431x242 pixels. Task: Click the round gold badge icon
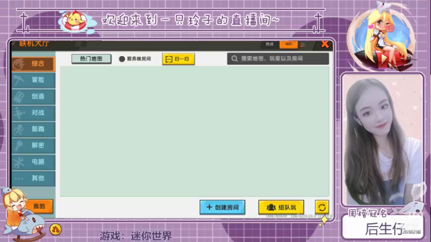(x=55, y=230)
